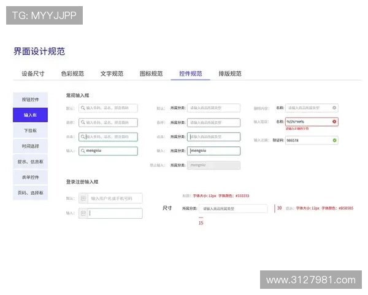
Task: Click the 所属分类 input in 尺寸 section
Action: (233, 208)
